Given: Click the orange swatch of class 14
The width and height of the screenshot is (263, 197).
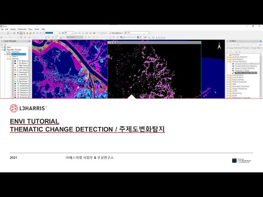Looking at the screenshot, I should click(15, 92).
